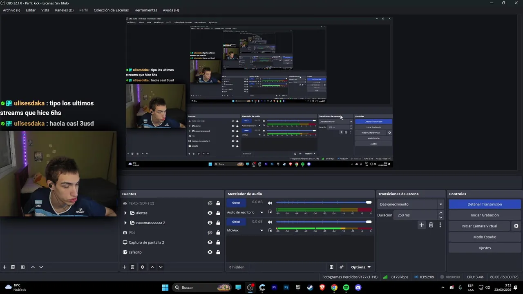This screenshot has width=523, height=294.
Task: Adjust Mic/Aux volume slider
Action: (324, 222)
